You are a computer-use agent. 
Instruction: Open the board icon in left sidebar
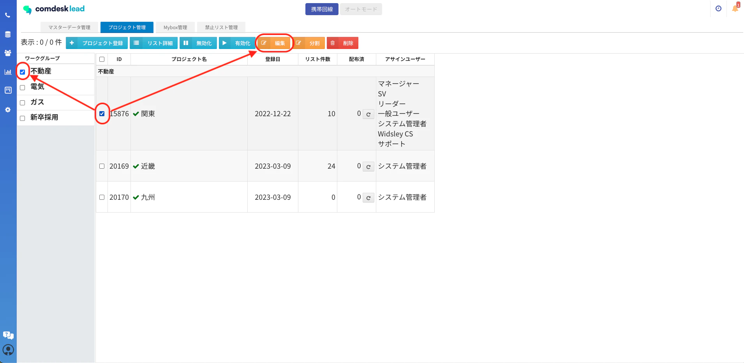pyautogui.click(x=8, y=90)
